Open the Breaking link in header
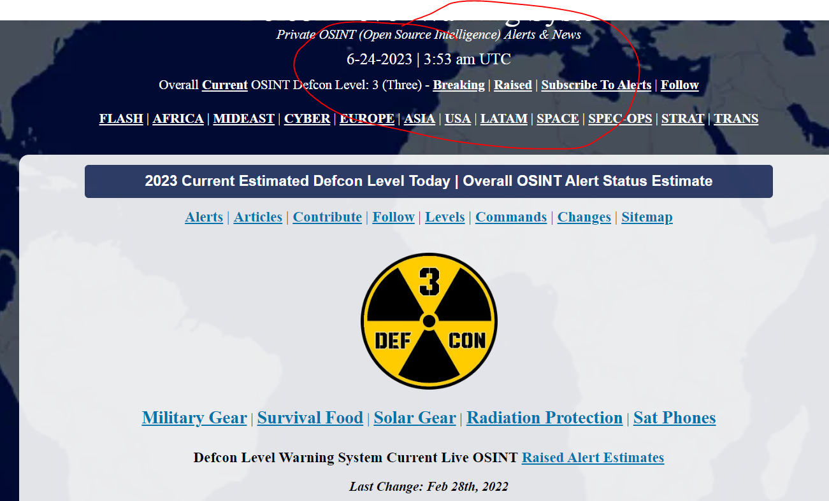Image resolution: width=829 pixels, height=501 pixels. point(459,85)
